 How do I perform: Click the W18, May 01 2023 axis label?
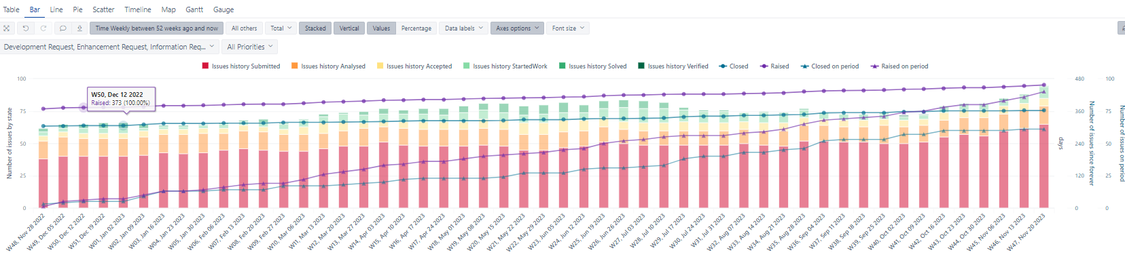(x=446, y=232)
